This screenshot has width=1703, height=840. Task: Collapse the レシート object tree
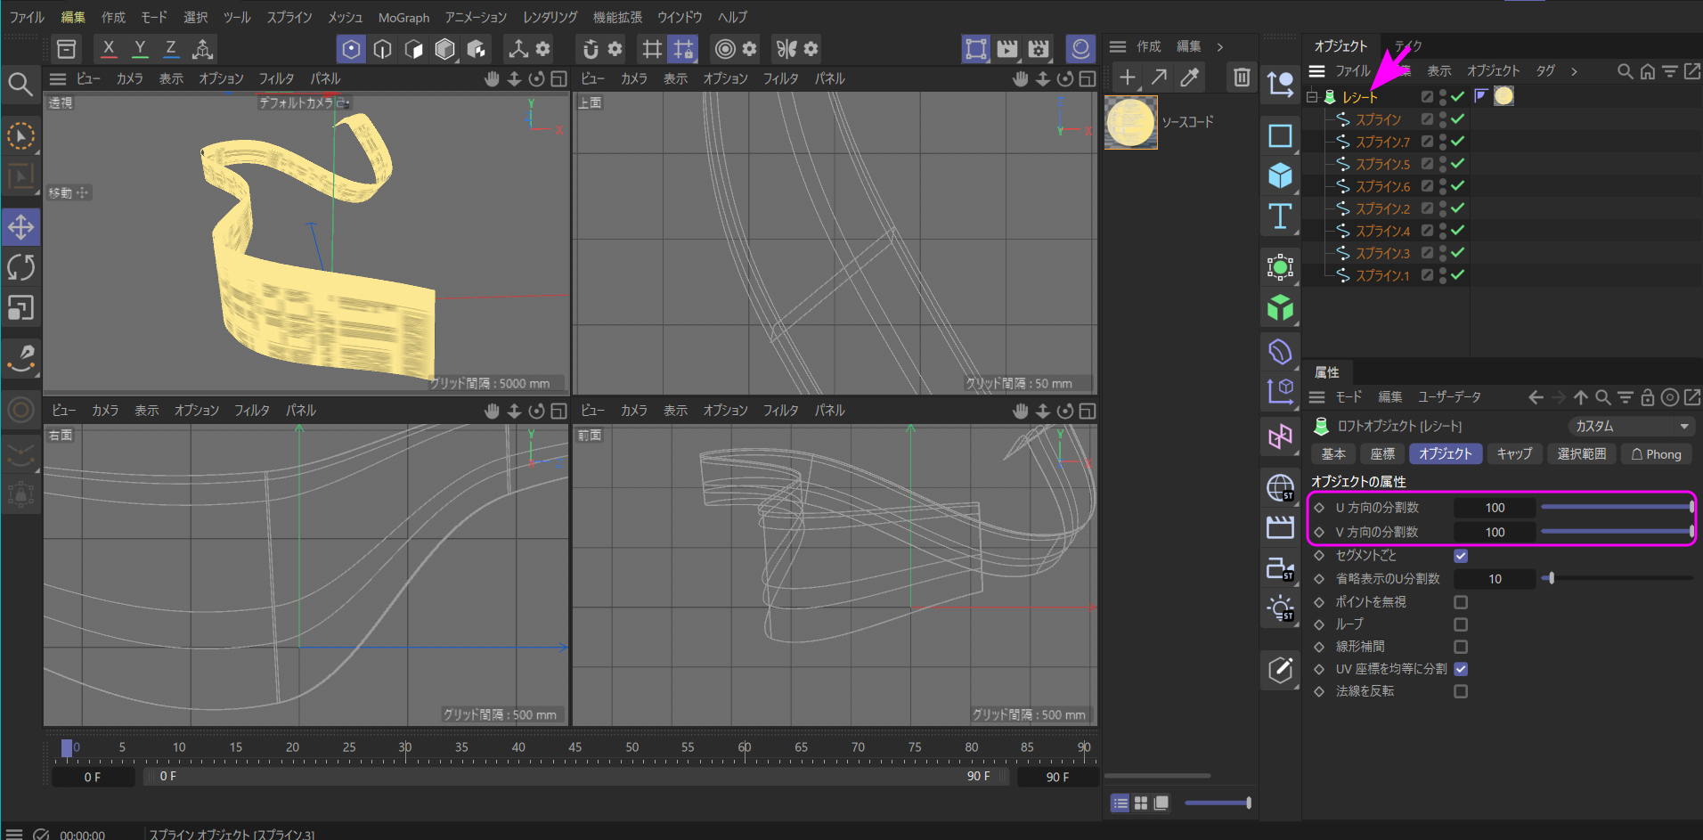(x=1312, y=97)
